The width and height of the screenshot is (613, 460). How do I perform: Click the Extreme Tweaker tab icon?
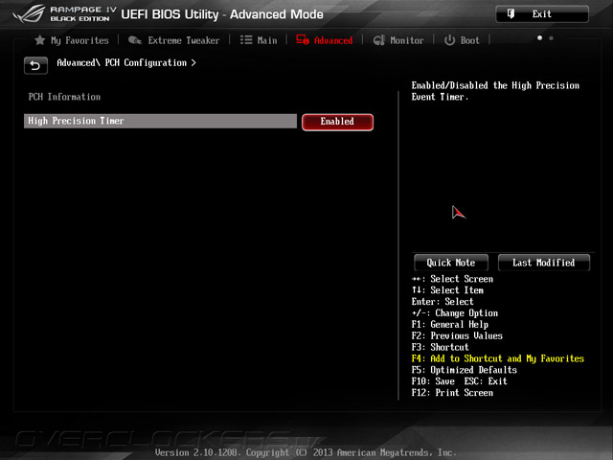pyautogui.click(x=135, y=40)
